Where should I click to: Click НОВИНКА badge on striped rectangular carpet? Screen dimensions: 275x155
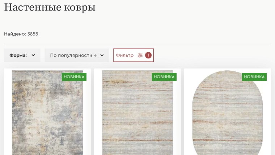164,77
